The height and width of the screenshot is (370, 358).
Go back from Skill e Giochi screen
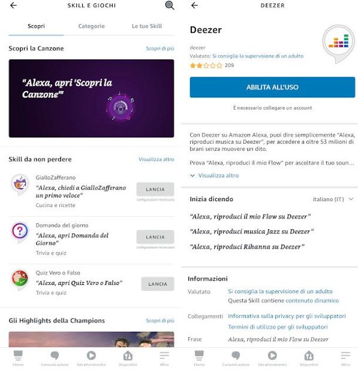(x=13, y=5)
